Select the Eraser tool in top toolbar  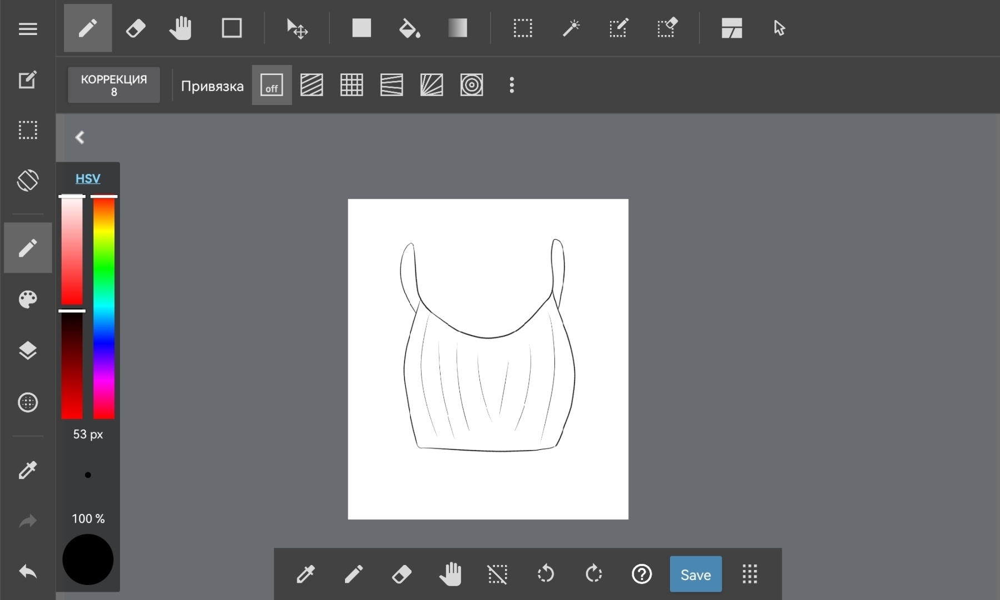[136, 28]
